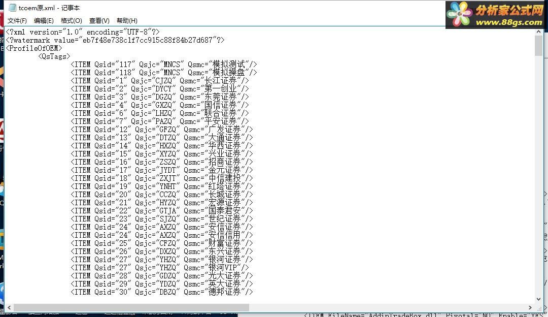Click the line with 国信证券
Image resolution: width=548 pixels, height=317 pixels.
point(160,105)
